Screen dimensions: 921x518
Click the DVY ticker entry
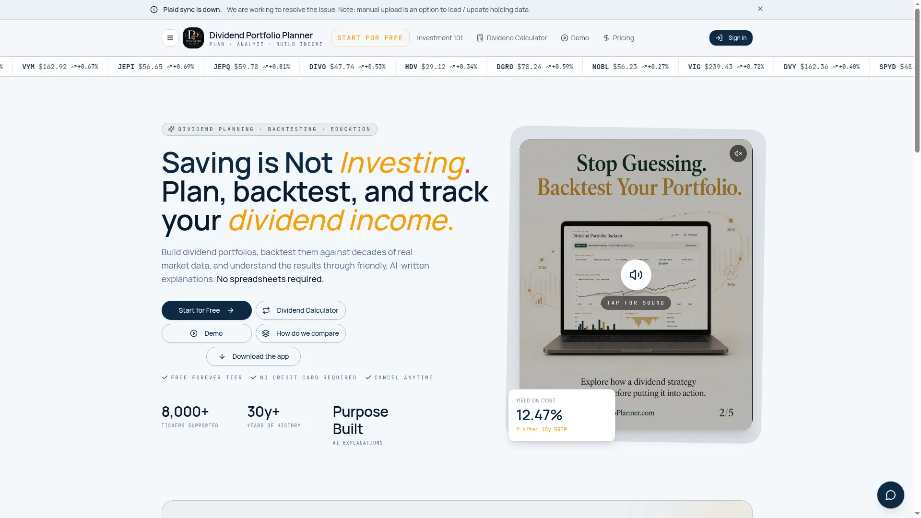coord(821,67)
